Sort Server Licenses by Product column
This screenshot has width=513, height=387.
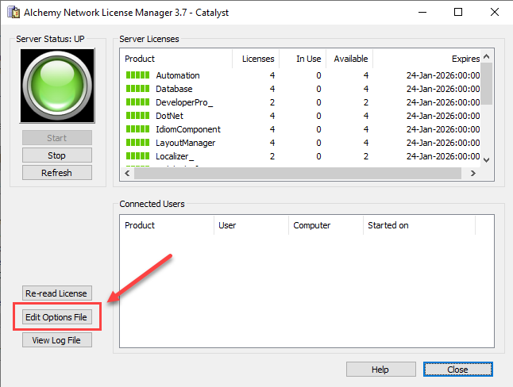[176, 59]
